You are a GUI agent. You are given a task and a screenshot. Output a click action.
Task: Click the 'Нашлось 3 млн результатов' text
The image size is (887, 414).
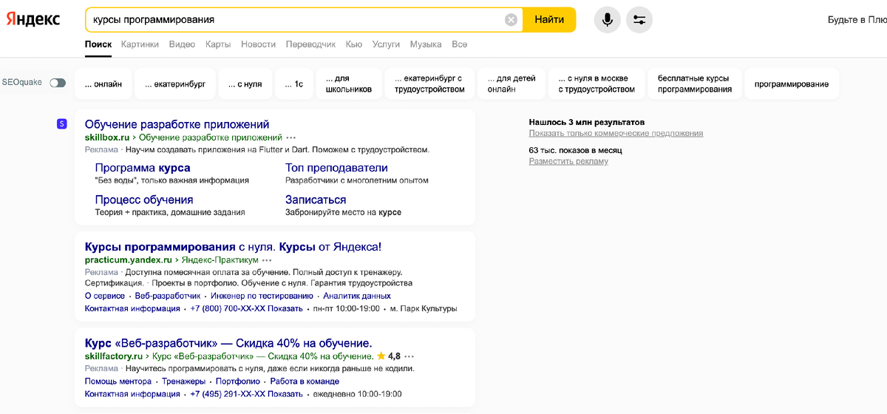587,122
